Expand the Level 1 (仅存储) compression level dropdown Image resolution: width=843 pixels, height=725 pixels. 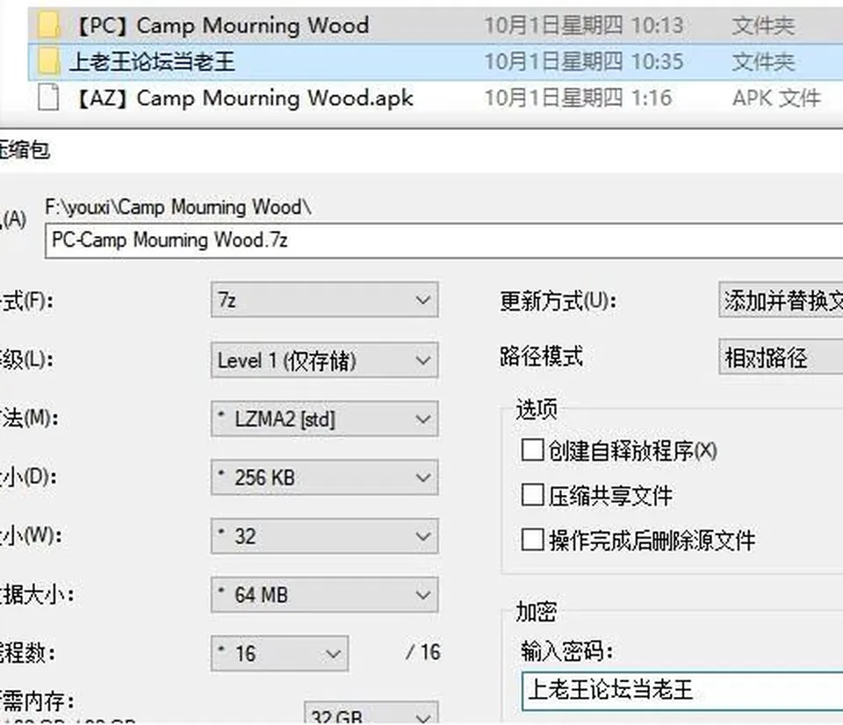(x=324, y=360)
